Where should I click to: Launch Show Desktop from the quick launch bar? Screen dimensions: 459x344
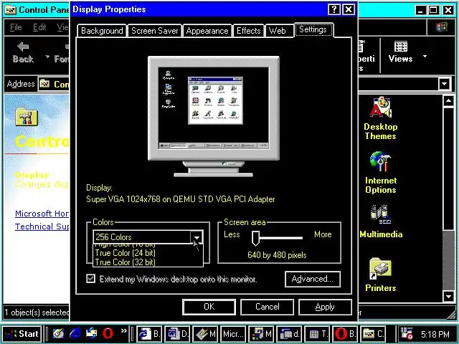[59, 334]
